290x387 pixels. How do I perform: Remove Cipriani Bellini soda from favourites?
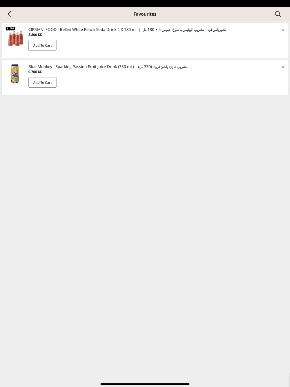tap(283, 30)
